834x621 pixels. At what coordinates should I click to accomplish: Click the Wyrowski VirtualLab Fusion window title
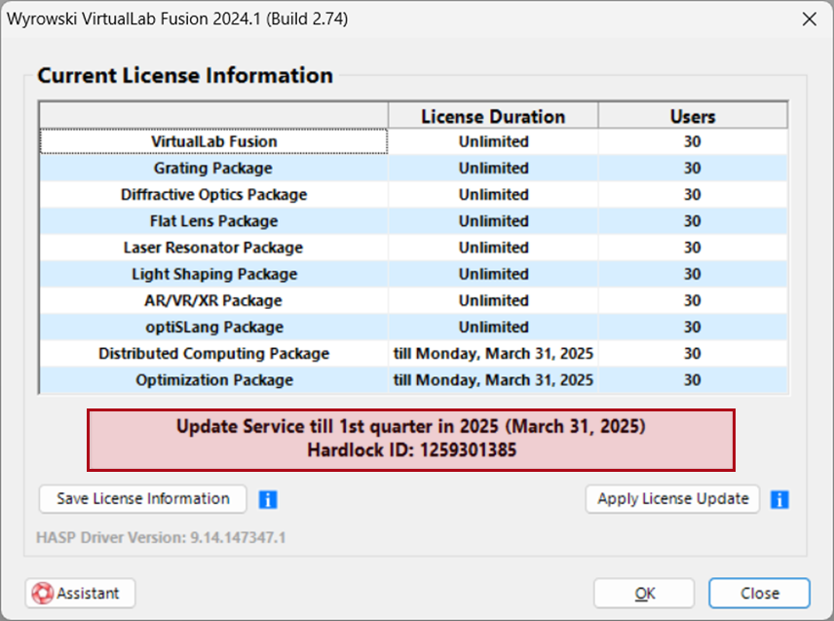[177, 19]
